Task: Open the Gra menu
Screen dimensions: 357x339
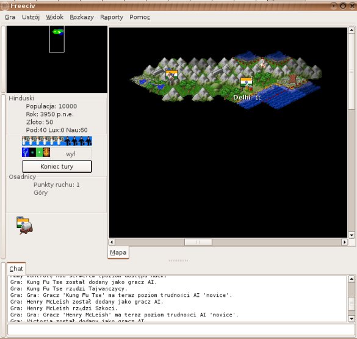Action: (10, 17)
